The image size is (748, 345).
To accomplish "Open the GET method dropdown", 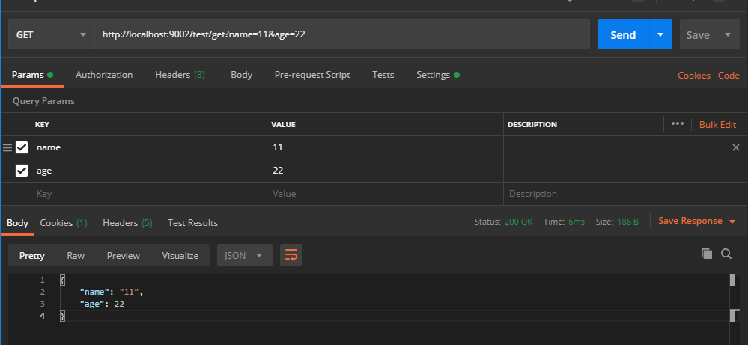I will tap(52, 34).
